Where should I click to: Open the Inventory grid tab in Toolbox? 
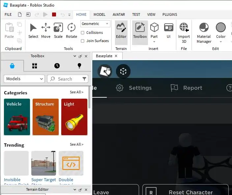(35, 66)
